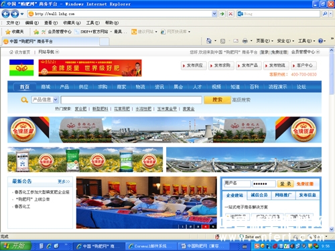This screenshot has width=335, height=251.
Task: Click the browser Back arrow button
Action: click(x=6, y=14)
